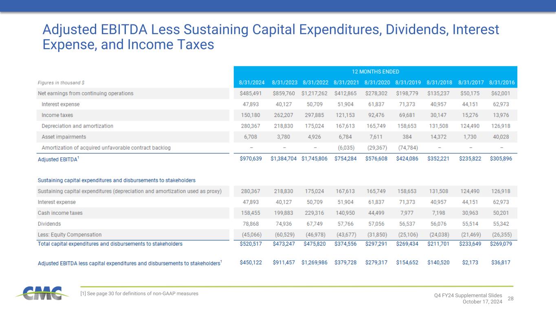Select the Cash income taxes row label
The height and width of the screenshot is (313, 556).
coord(56,213)
